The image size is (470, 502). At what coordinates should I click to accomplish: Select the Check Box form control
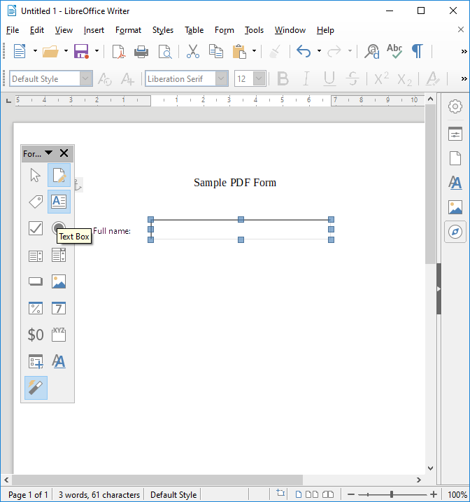36,228
